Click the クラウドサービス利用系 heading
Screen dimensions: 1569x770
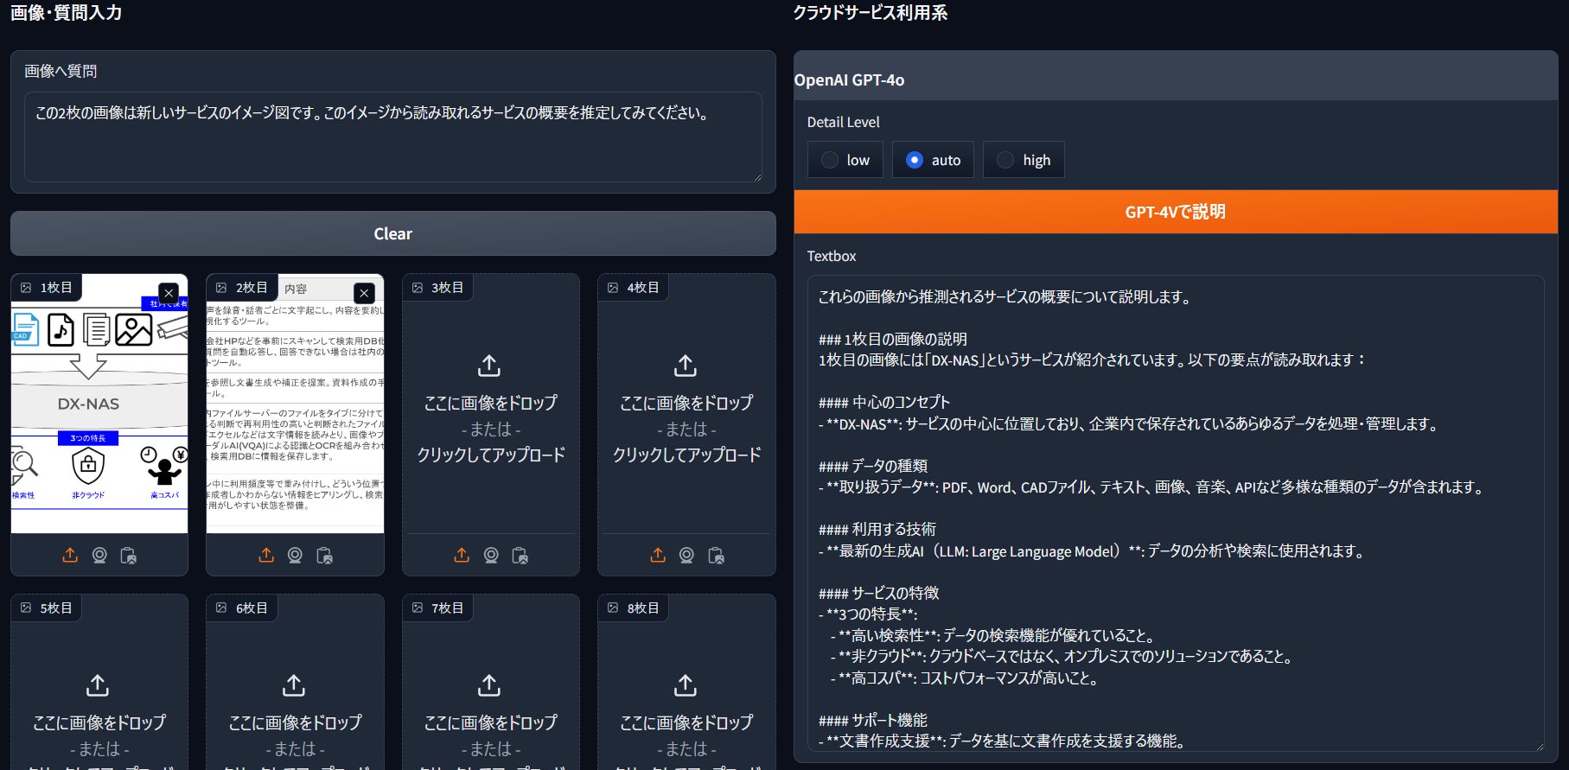pyautogui.click(x=871, y=13)
